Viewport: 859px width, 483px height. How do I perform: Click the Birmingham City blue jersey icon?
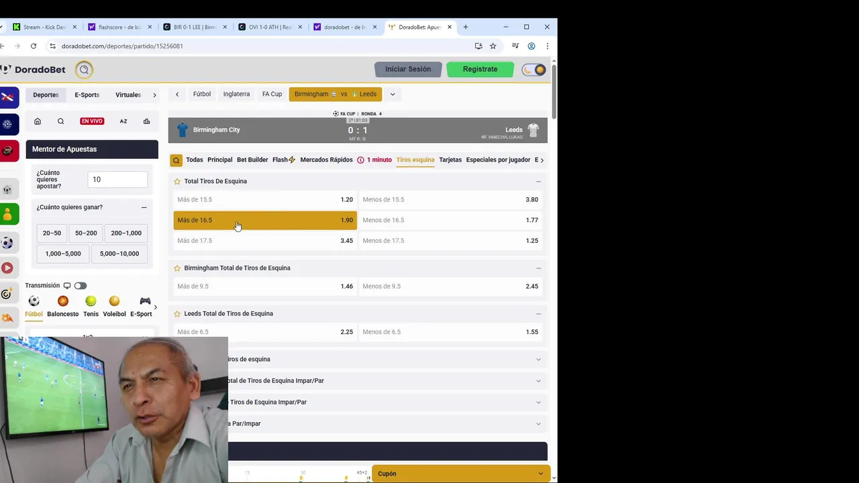click(x=182, y=129)
